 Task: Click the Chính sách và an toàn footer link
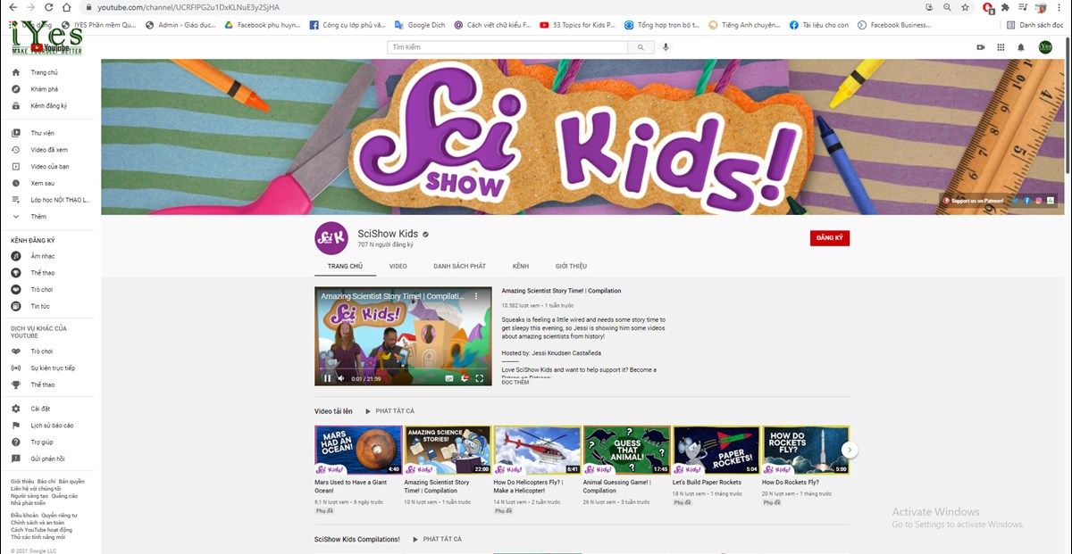click(38, 522)
